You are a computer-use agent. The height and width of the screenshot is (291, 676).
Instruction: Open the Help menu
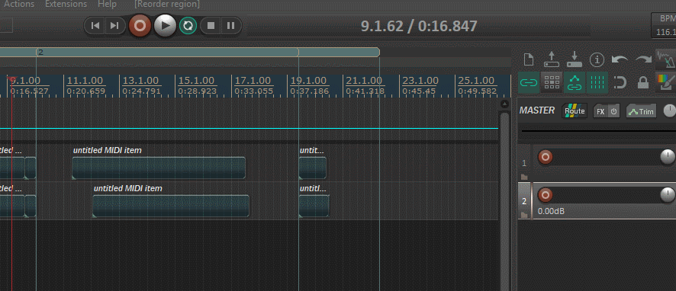107,5
